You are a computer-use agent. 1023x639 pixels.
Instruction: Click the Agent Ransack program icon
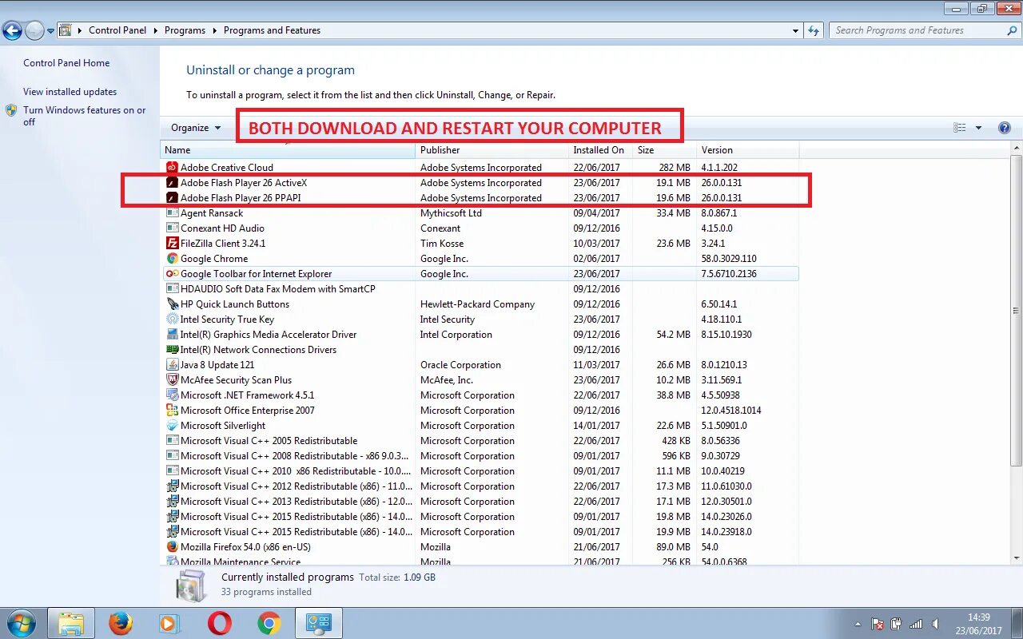[x=172, y=213]
